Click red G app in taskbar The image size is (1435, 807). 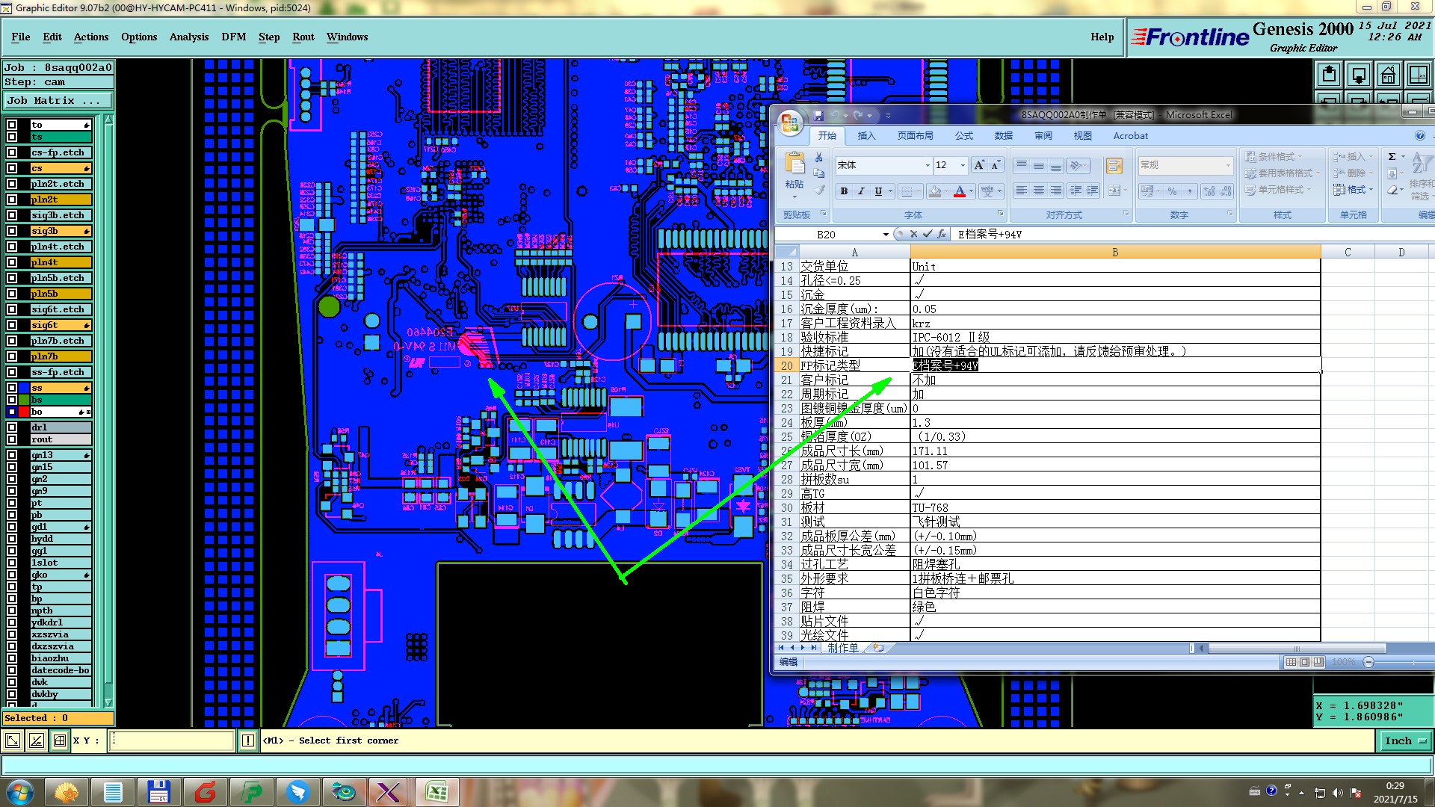coord(205,792)
